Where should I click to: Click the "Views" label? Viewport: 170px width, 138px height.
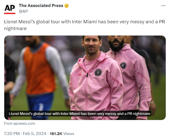(x=69, y=133)
